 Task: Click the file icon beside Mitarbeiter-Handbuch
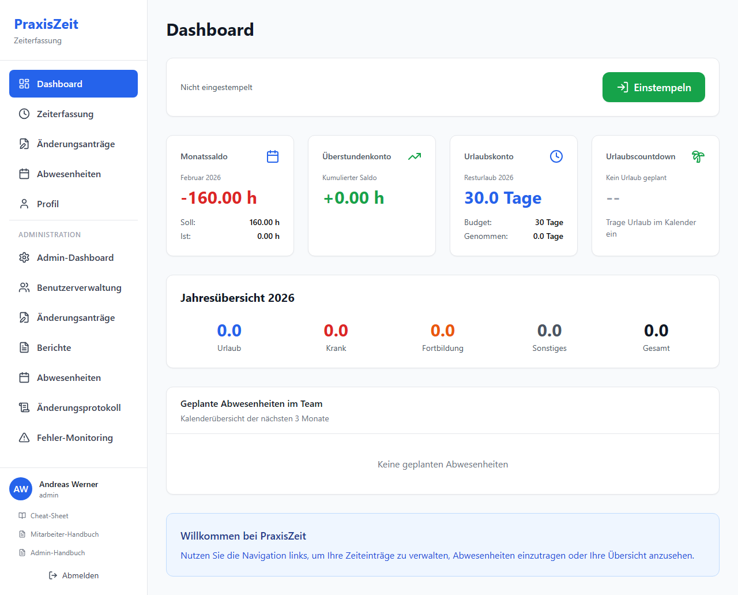[22, 534]
